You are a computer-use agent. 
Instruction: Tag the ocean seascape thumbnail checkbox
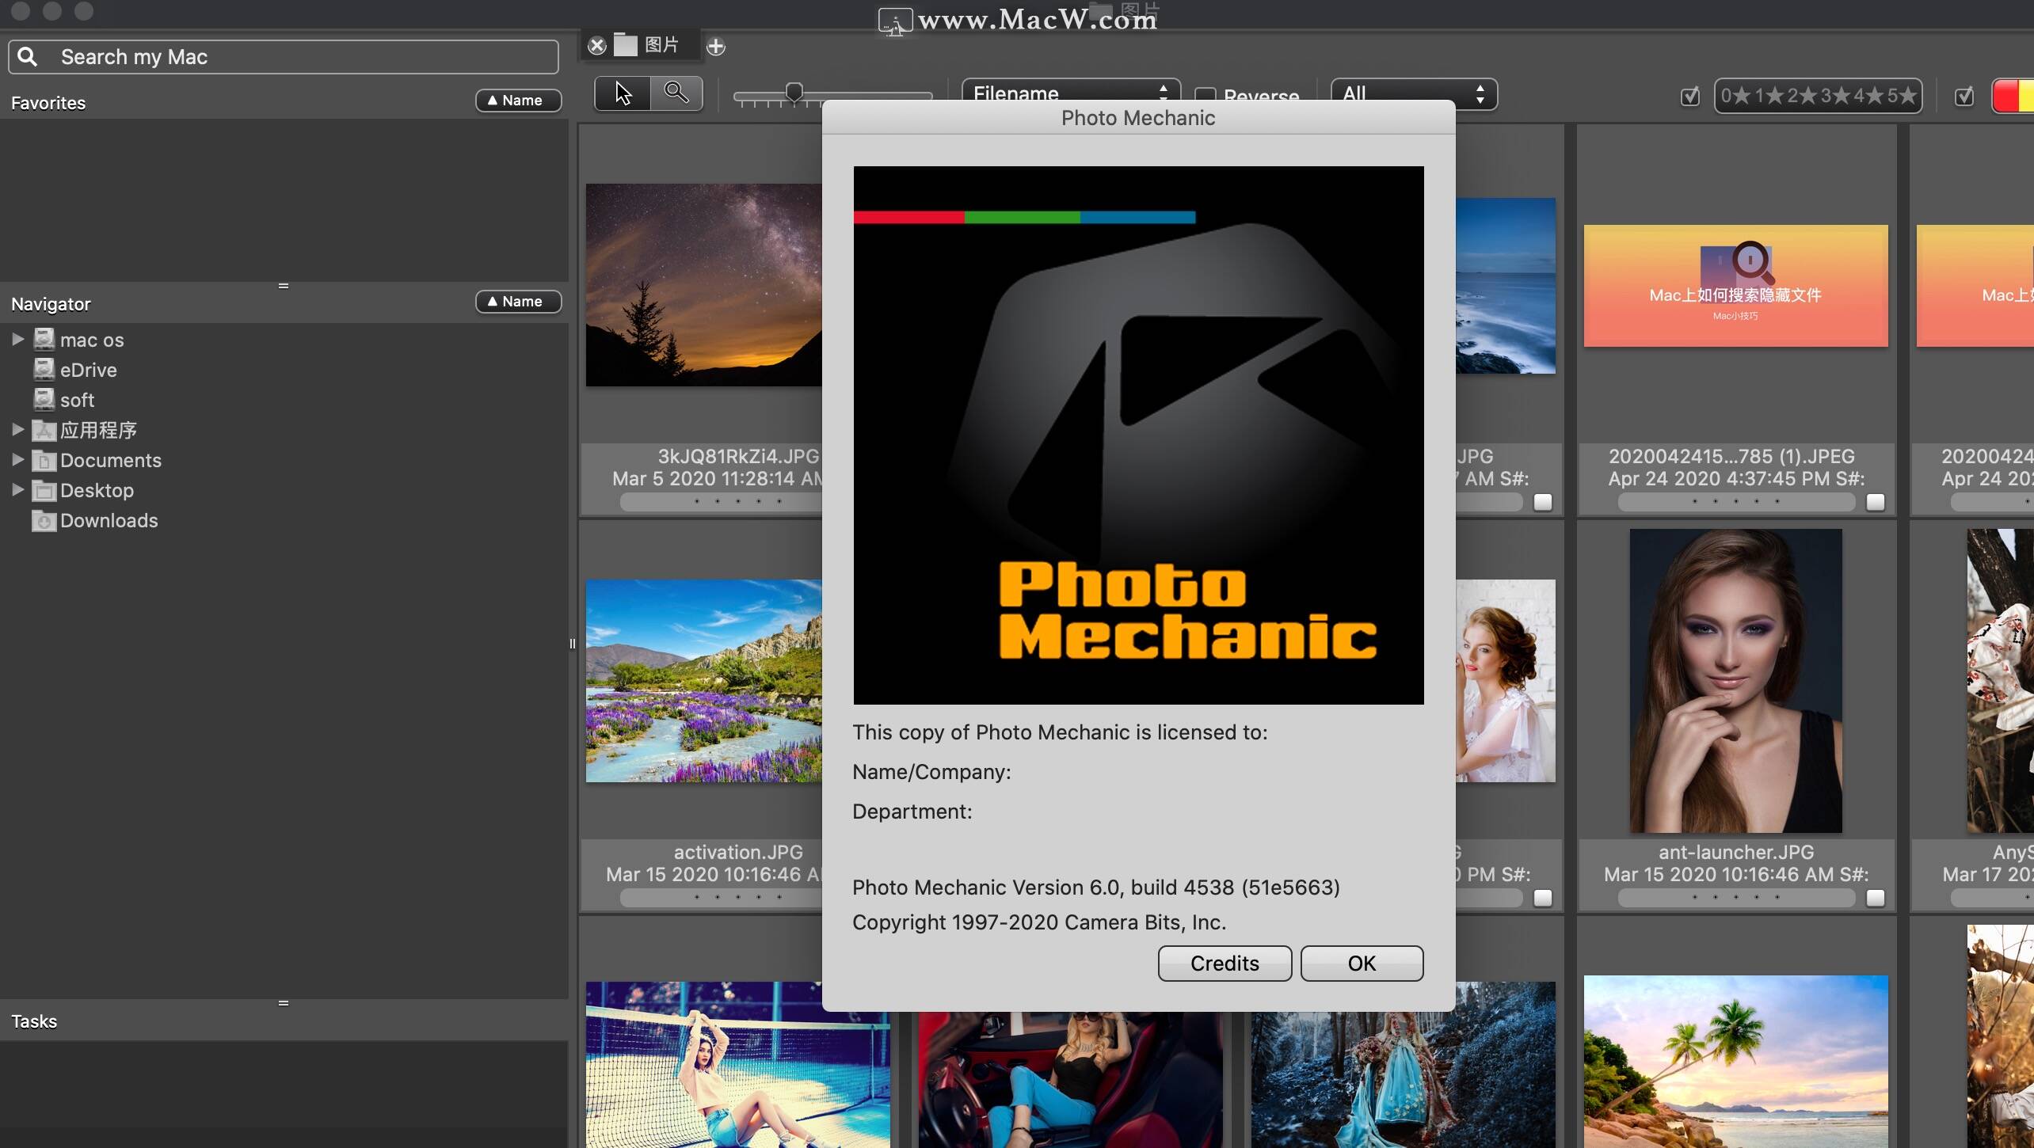coord(1543,502)
